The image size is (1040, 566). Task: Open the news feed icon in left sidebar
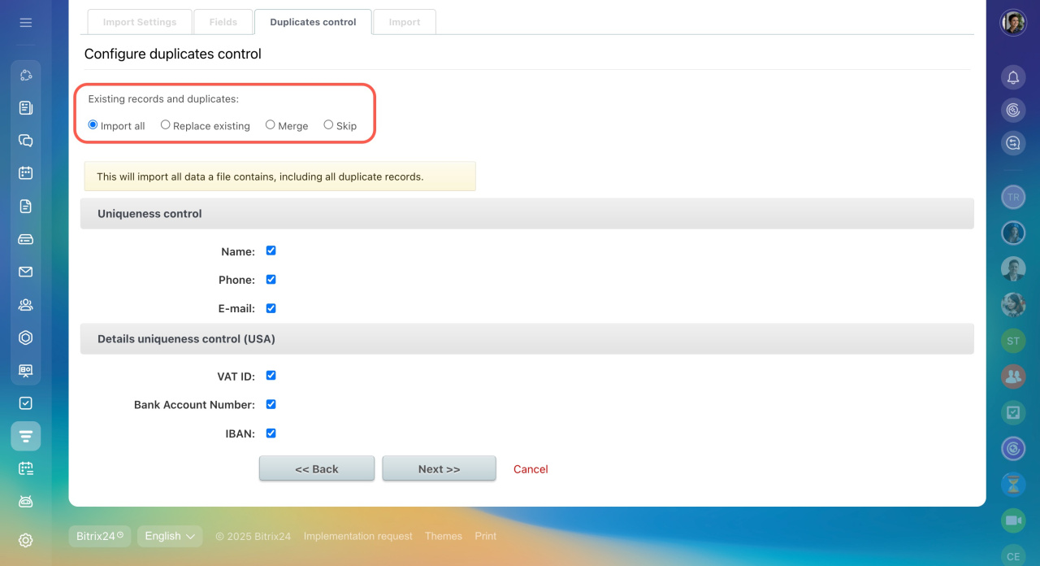click(26, 108)
